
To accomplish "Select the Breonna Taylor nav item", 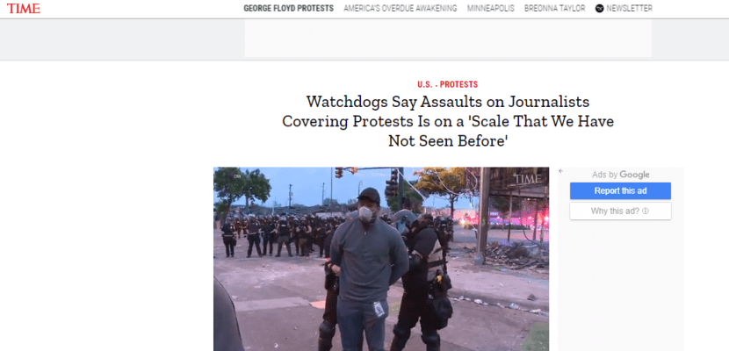I will 554,9.
